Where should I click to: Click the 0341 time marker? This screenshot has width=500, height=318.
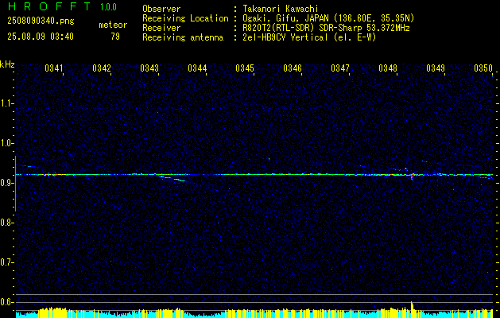pos(53,68)
